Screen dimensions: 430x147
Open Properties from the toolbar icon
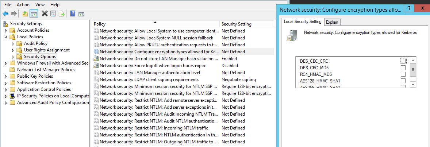click(53, 14)
